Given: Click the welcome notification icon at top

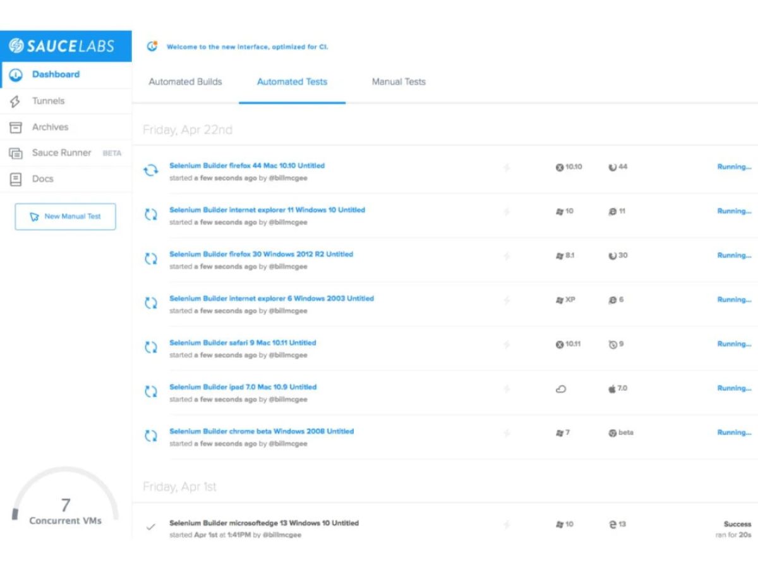Looking at the screenshot, I should (152, 46).
